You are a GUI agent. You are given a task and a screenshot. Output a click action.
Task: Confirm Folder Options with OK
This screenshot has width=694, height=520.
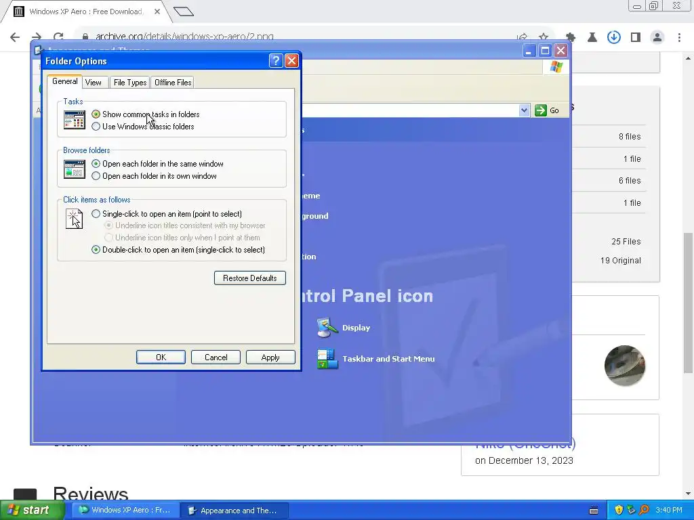pos(161,357)
